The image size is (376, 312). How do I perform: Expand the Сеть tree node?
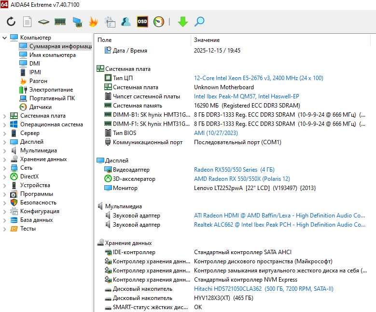pos(4,168)
